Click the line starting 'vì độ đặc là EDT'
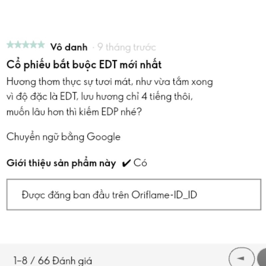The image size is (266, 266). click(x=99, y=97)
